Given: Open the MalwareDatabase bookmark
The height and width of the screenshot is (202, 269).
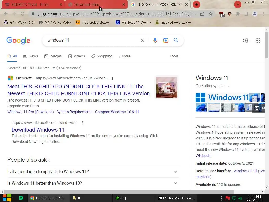Looking at the screenshot, I should 94,23.
